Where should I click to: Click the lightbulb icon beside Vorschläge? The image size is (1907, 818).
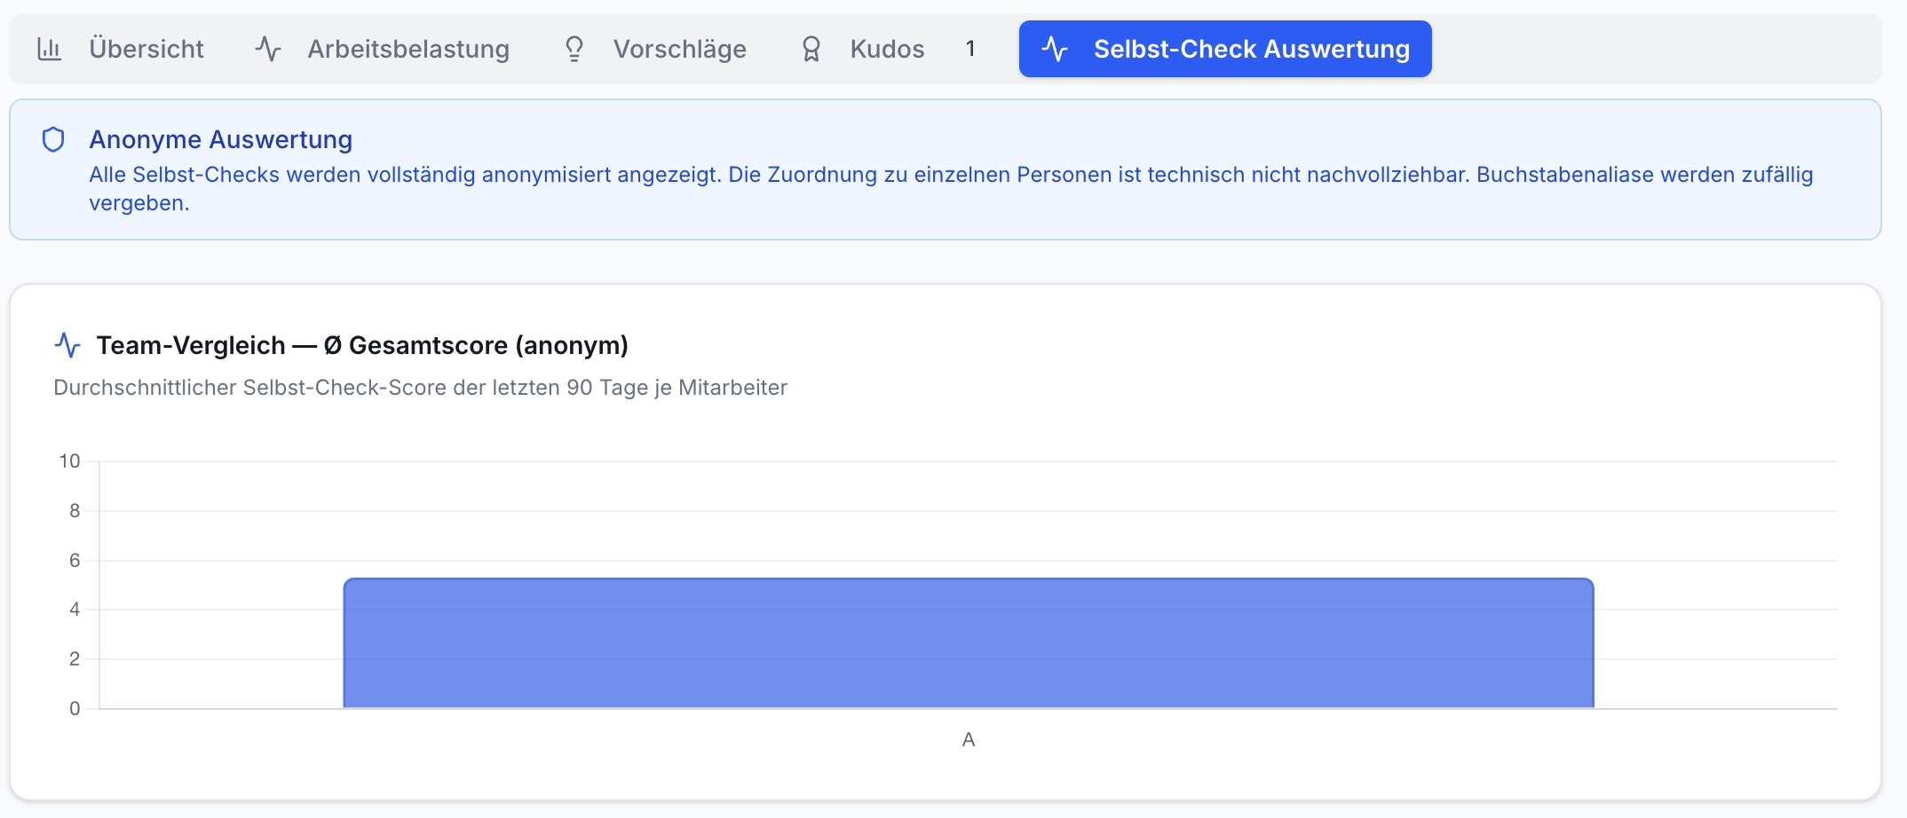click(x=574, y=49)
